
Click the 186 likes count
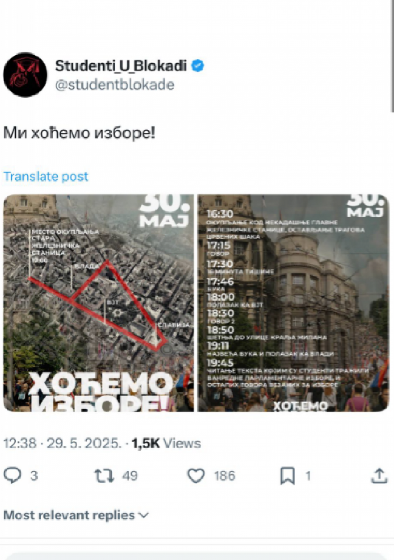coord(225,476)
